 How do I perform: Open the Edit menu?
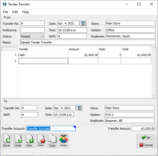(15, 12)
